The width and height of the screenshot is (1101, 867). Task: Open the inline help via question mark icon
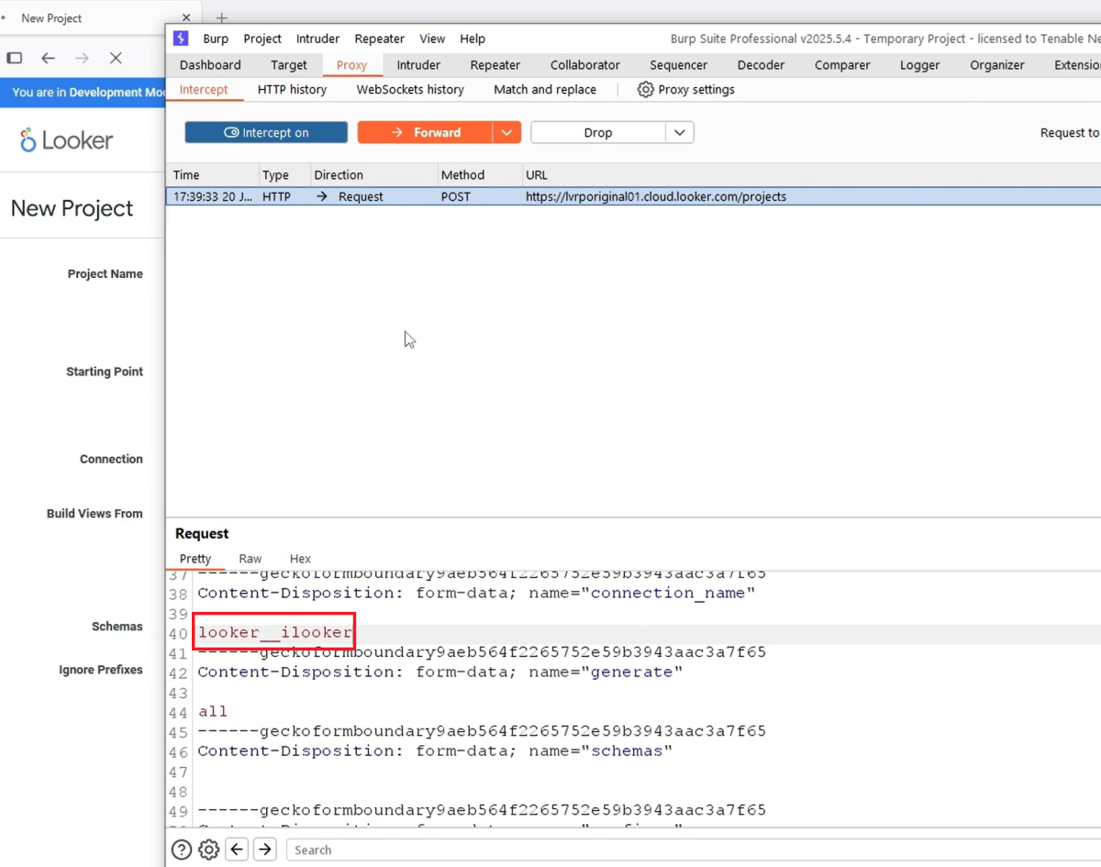click(x=181, y=850)
